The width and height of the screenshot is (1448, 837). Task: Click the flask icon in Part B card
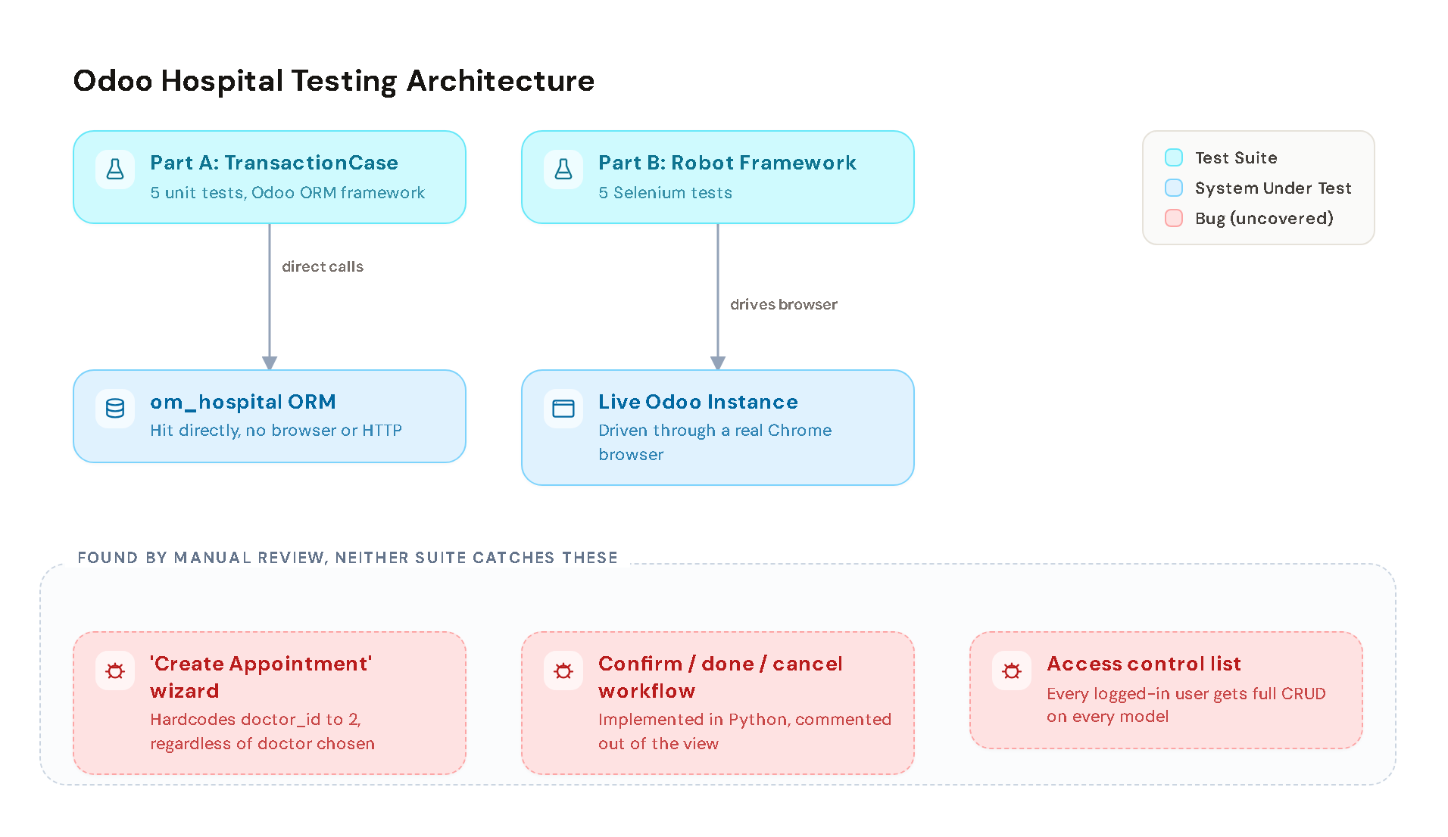click(x=563, y=169)
